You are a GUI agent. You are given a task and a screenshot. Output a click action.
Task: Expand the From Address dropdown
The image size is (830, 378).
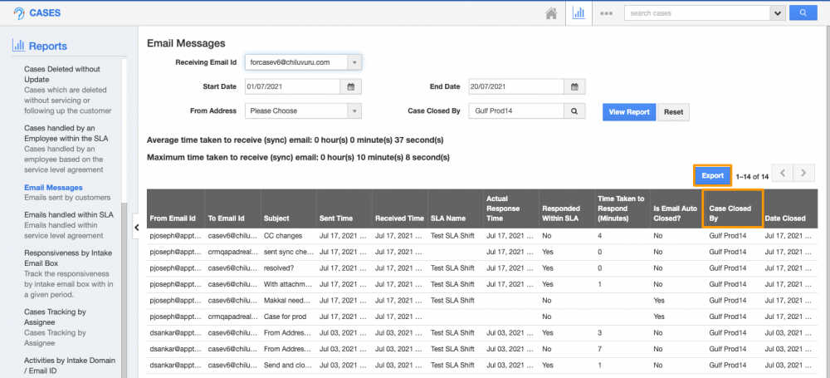click(x=354, y=110)
